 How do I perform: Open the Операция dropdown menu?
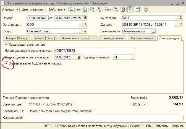point(10,10)
